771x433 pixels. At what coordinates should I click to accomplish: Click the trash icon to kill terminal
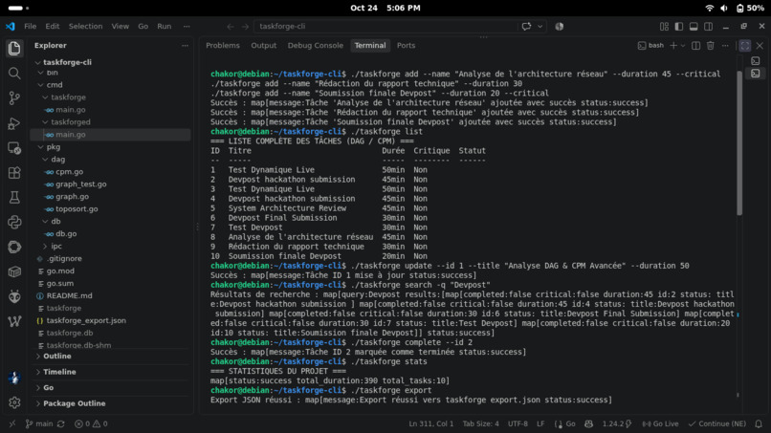(x=710, y=45)
